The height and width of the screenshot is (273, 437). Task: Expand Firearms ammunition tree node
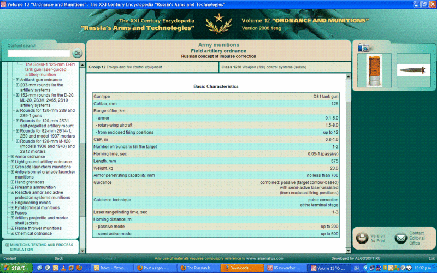coord(12,187)
